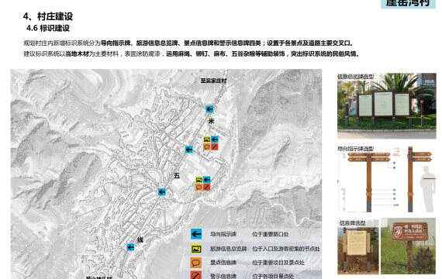Click the blue arrow marker beside the 线 label
This screenshot has height=279, width=442.
[130, 247]
